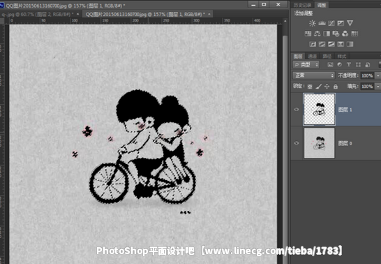Lock layer position (move icon)
The height and width of the screenshot is (264, 381).
pyautogui.click(x=327, y=87)
